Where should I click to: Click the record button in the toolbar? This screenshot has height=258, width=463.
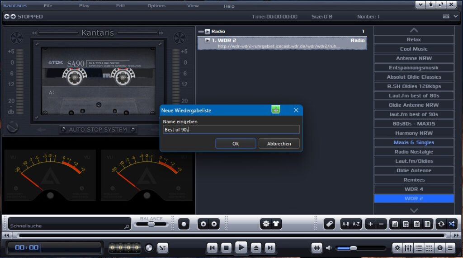184,224
